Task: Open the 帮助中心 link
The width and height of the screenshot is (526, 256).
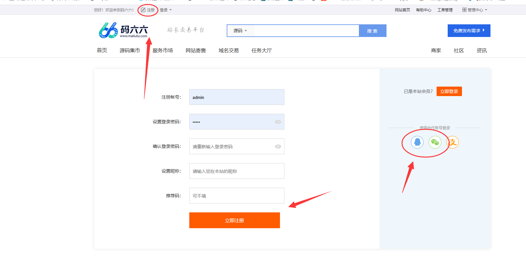Action: 424,10
